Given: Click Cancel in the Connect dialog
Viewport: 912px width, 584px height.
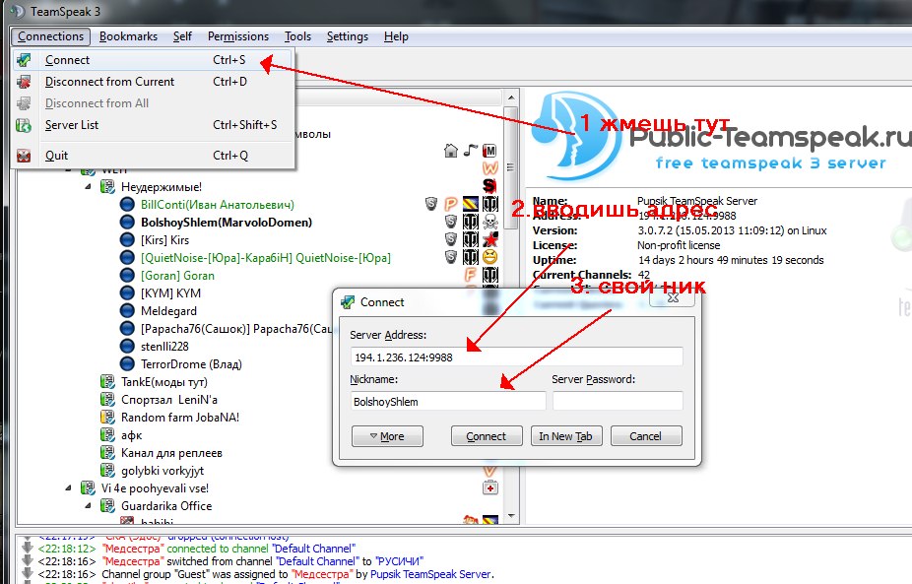Looking at the screenshot, I should pyautogui.click(x=646, y=436).
